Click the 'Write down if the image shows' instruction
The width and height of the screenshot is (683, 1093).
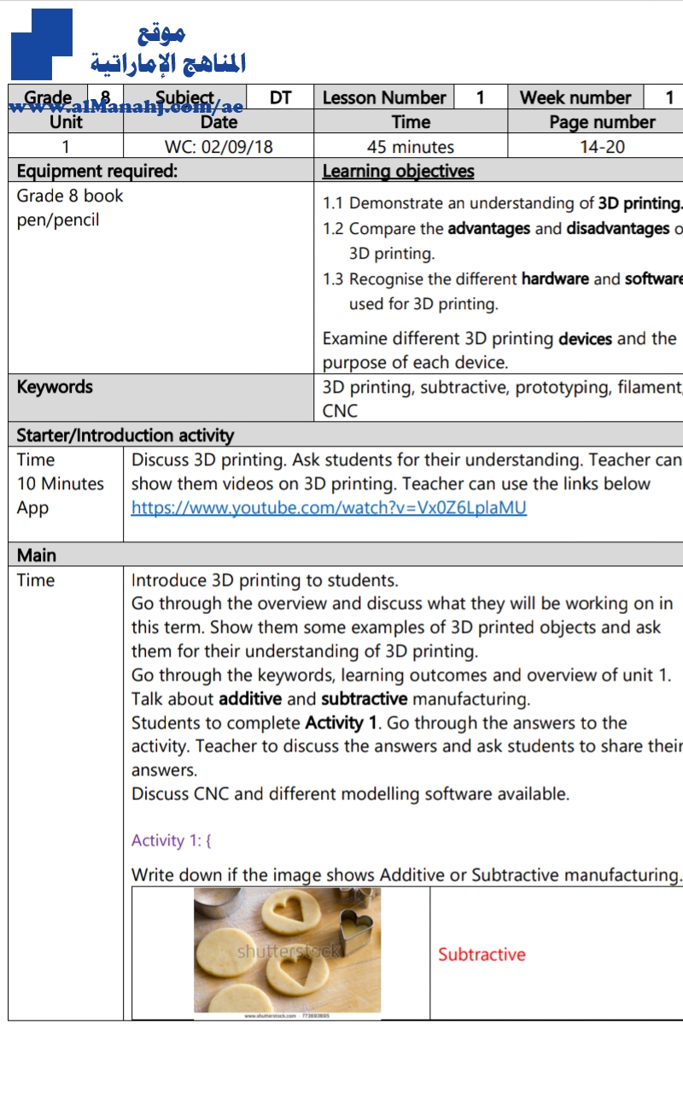[406, 875]
